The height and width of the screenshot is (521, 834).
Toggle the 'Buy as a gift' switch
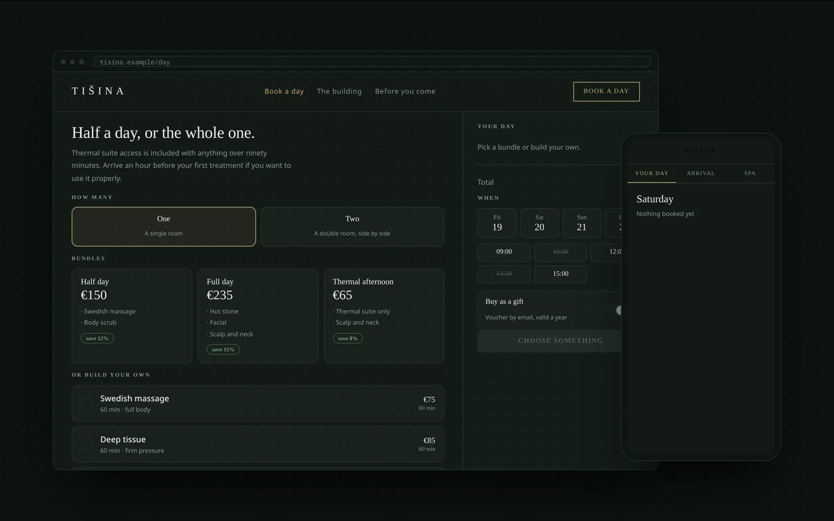(619, 310)
